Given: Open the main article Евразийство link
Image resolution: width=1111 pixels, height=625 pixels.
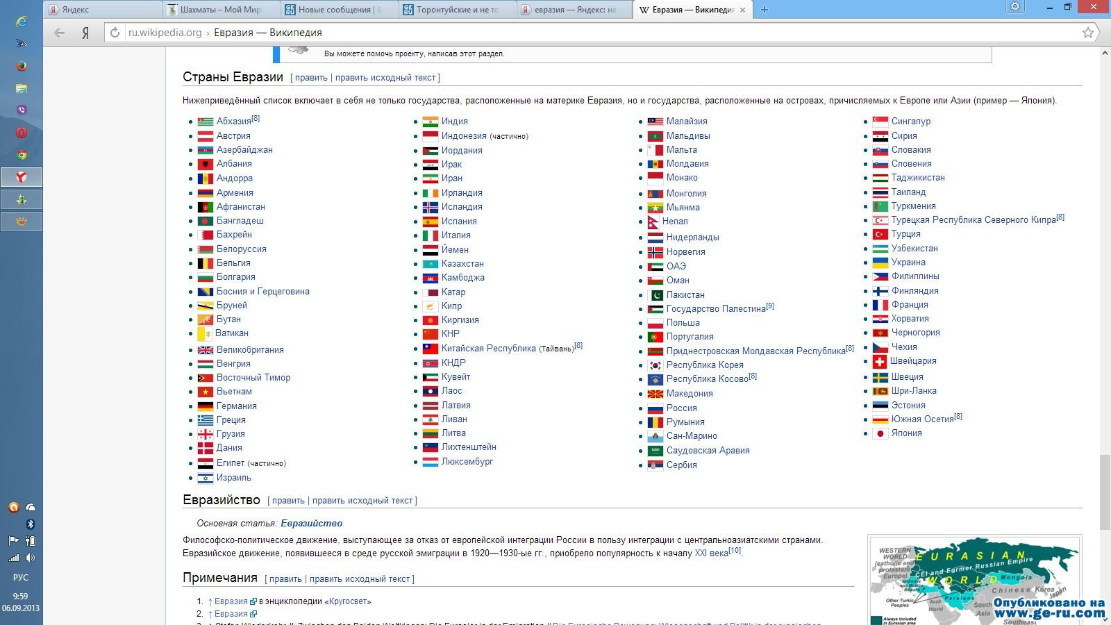Looking at the screenshot, I should pyautogui.click(x=311, y=524).
